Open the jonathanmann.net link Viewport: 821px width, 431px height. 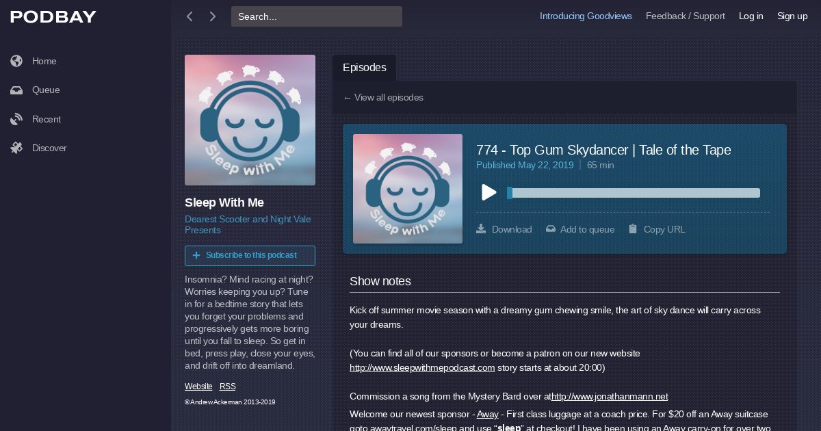(609, 396)
